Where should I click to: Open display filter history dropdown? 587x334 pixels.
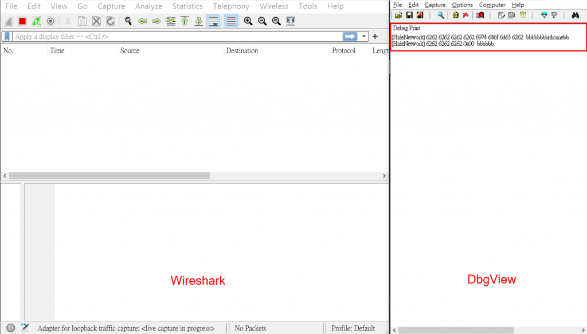pyautogui.click(x=364, y=37)
